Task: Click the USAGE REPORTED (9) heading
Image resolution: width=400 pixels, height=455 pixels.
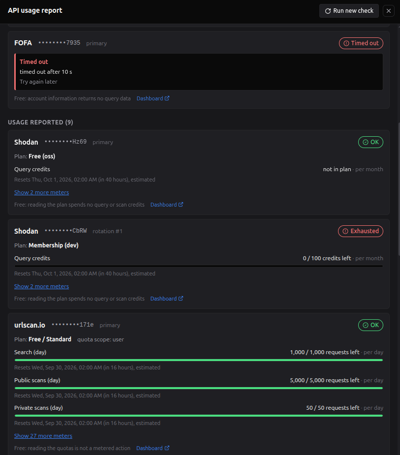Action: click(x=40, y=122)
